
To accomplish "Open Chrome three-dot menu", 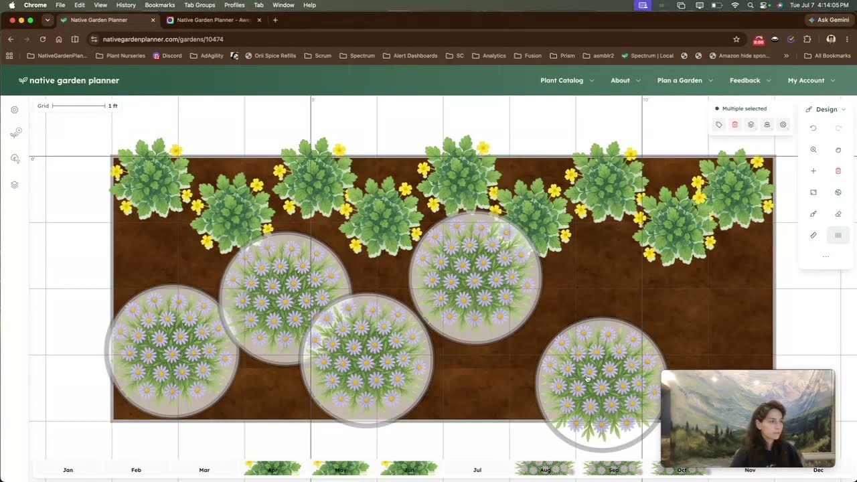I will point(847,39).
